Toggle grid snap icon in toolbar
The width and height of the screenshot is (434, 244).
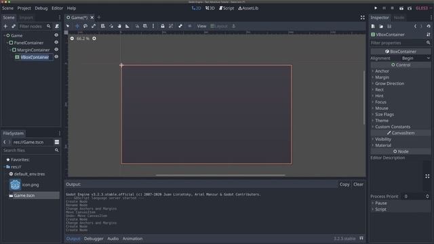[x=145, y=26]
